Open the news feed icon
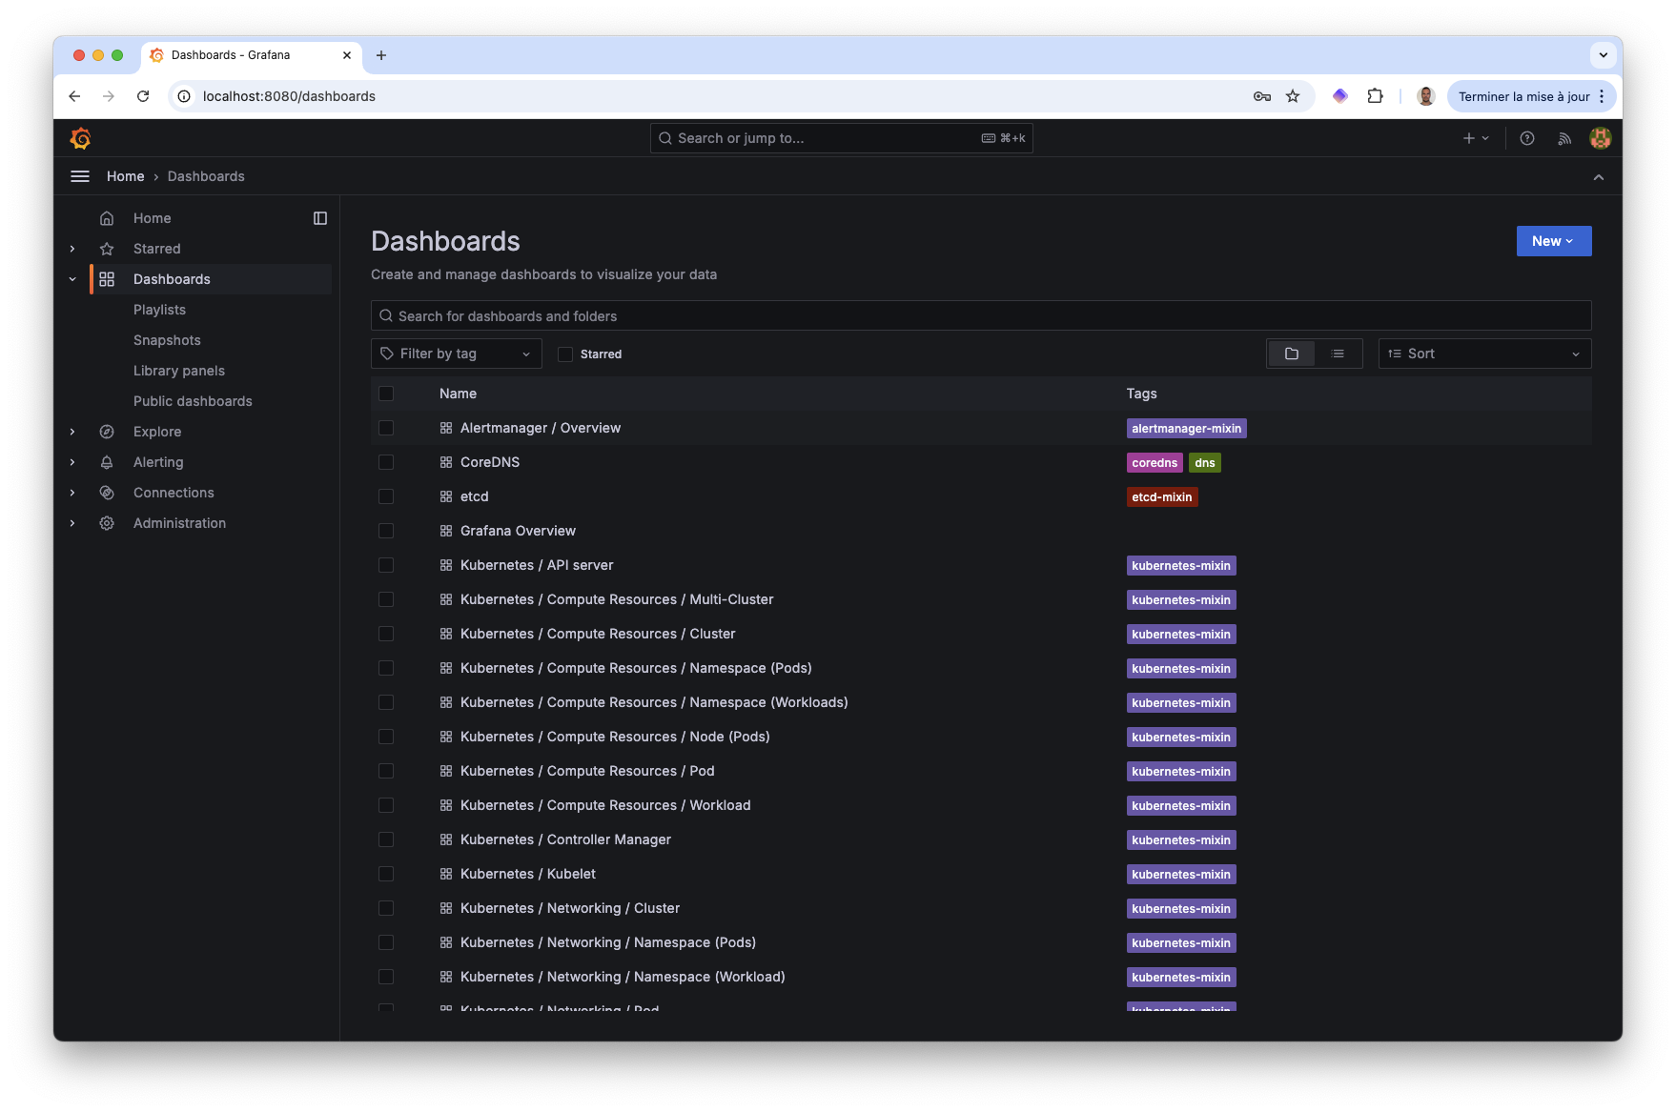 tap(1564, 138)
